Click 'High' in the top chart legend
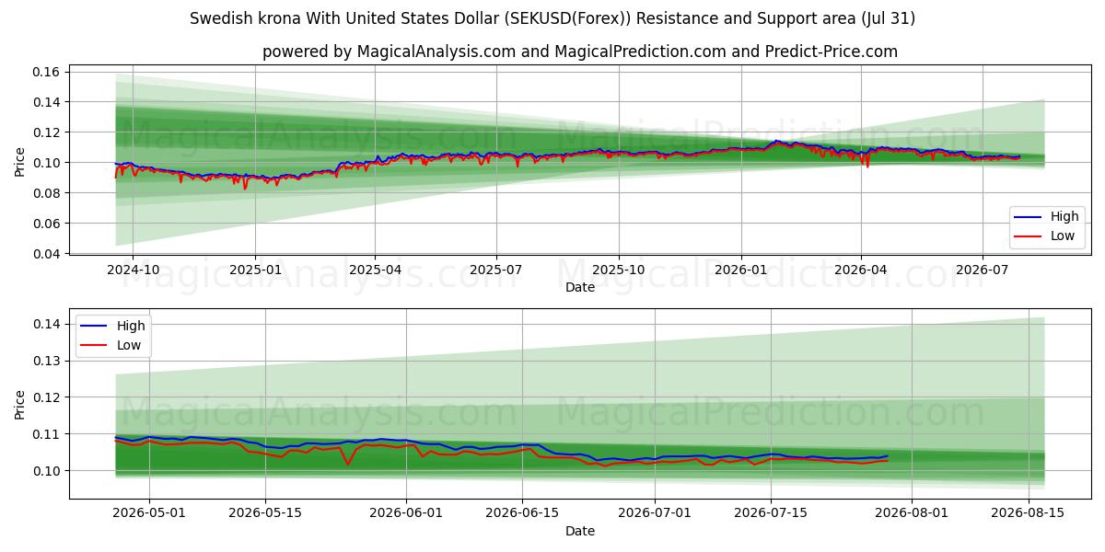The height and width of the screenshot is (552, 1105). (1064, 217)
